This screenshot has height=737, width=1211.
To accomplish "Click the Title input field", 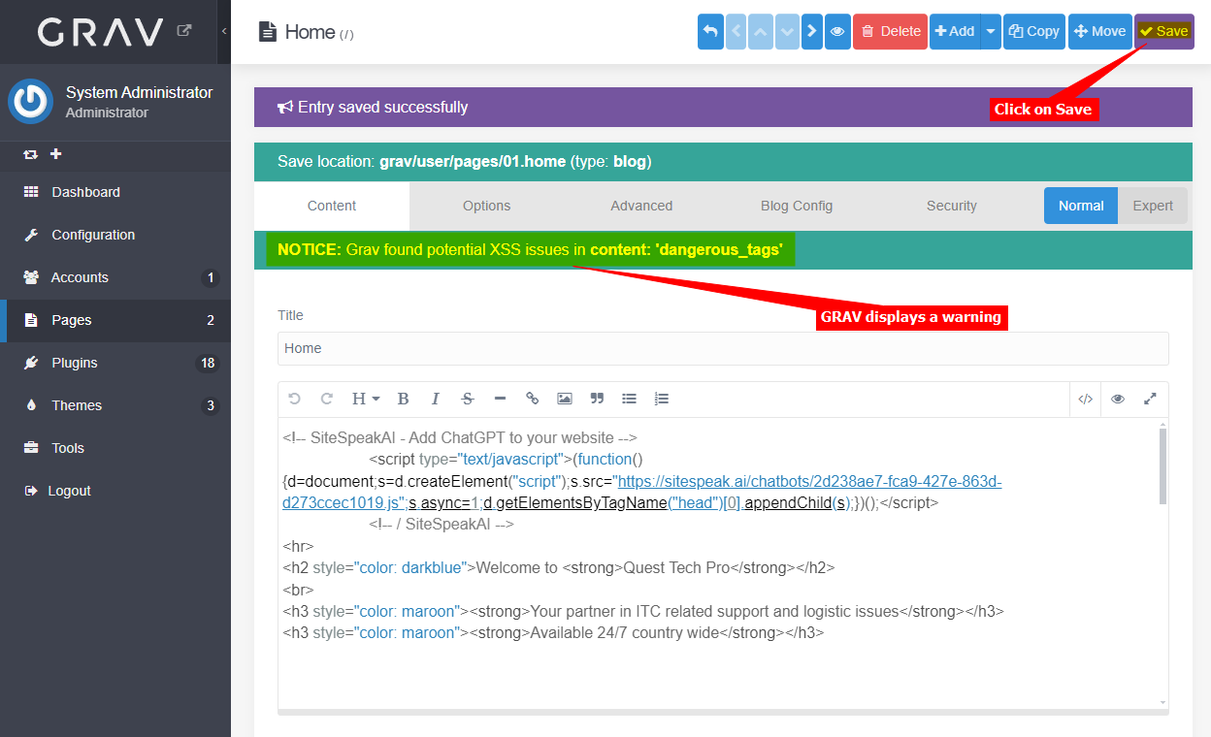I will [723, 348].
